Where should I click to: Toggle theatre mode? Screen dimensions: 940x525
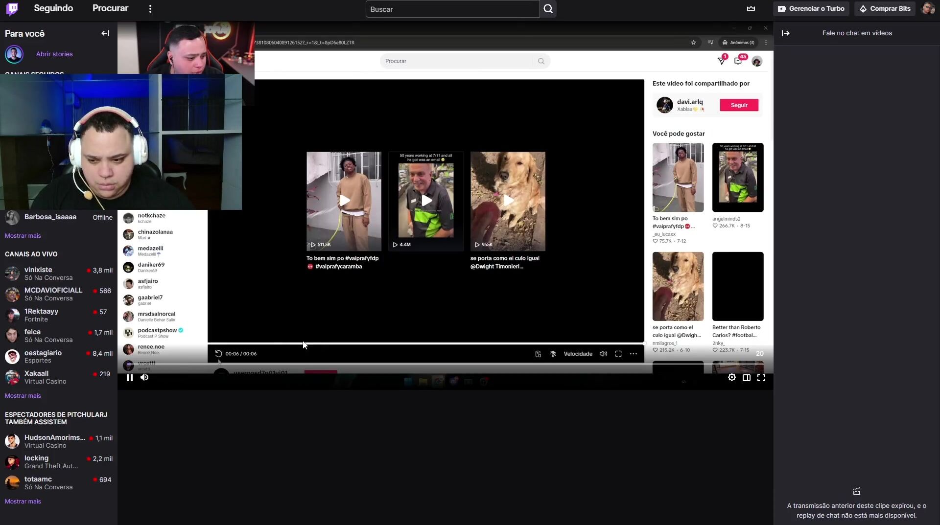pos(747,378)
